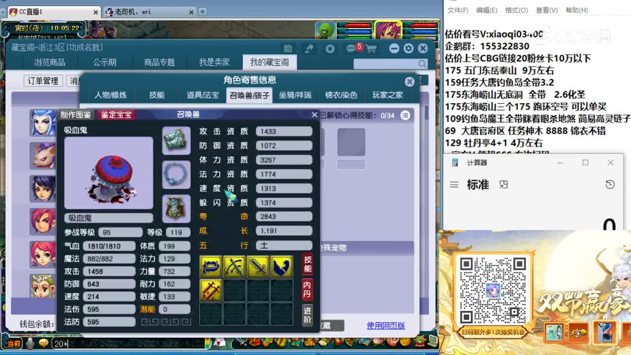This screenshot has width=631, height=355.
Task: Click the red 鉴定宝宝 button
Action: [x=116, y=115]
